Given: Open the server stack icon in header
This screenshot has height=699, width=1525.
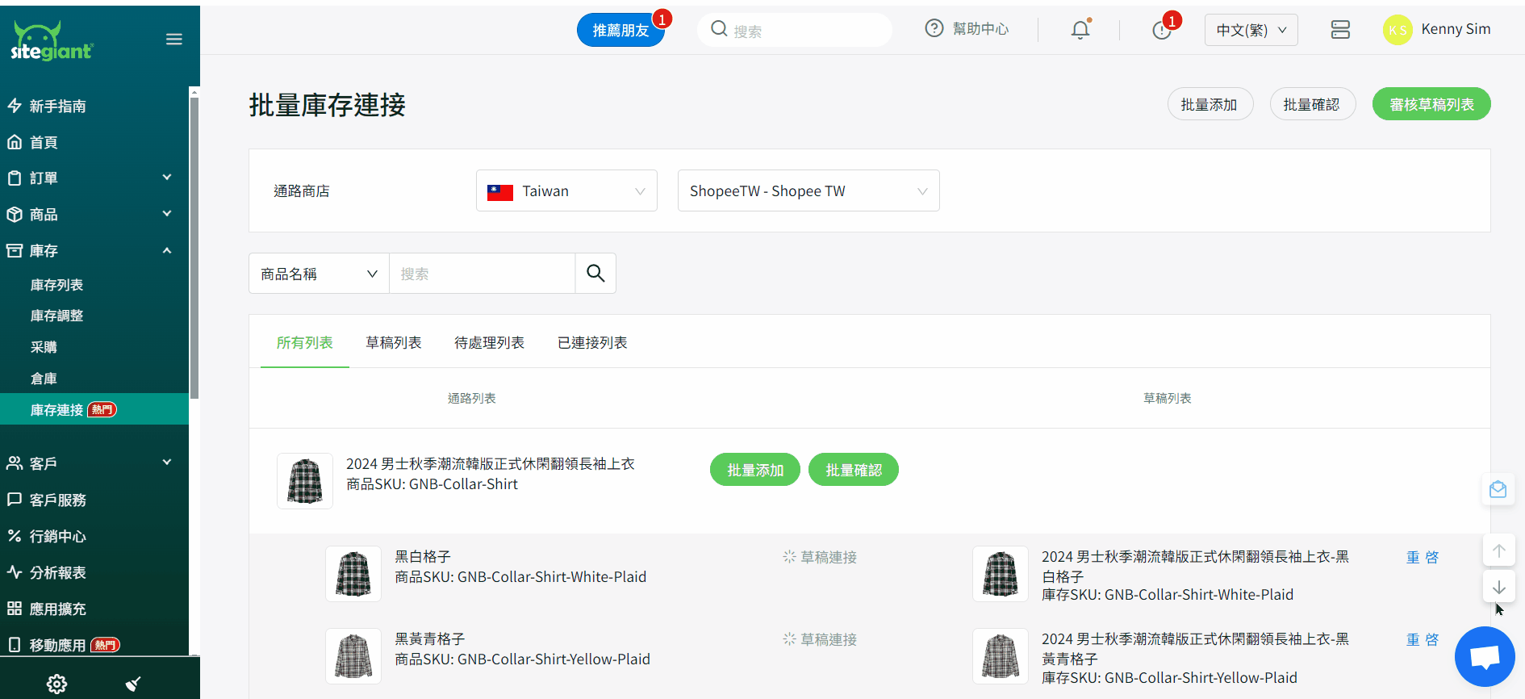Looking at the screenshot, I should click(x=1340, y=30).
